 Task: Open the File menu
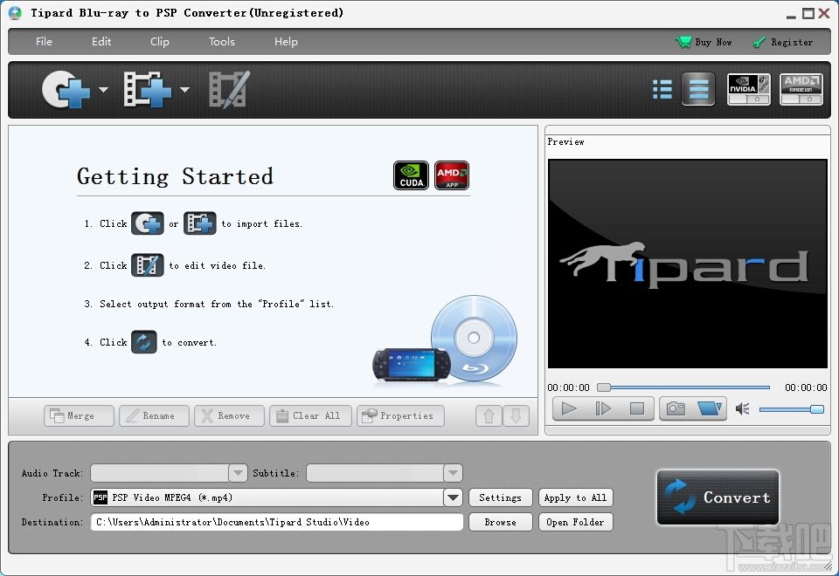pyautogui.click(x=44, y=42)
